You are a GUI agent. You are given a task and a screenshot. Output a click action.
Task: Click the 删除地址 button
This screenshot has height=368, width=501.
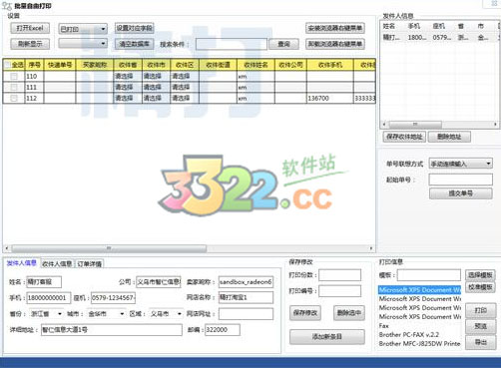click(x=449, y=137)
